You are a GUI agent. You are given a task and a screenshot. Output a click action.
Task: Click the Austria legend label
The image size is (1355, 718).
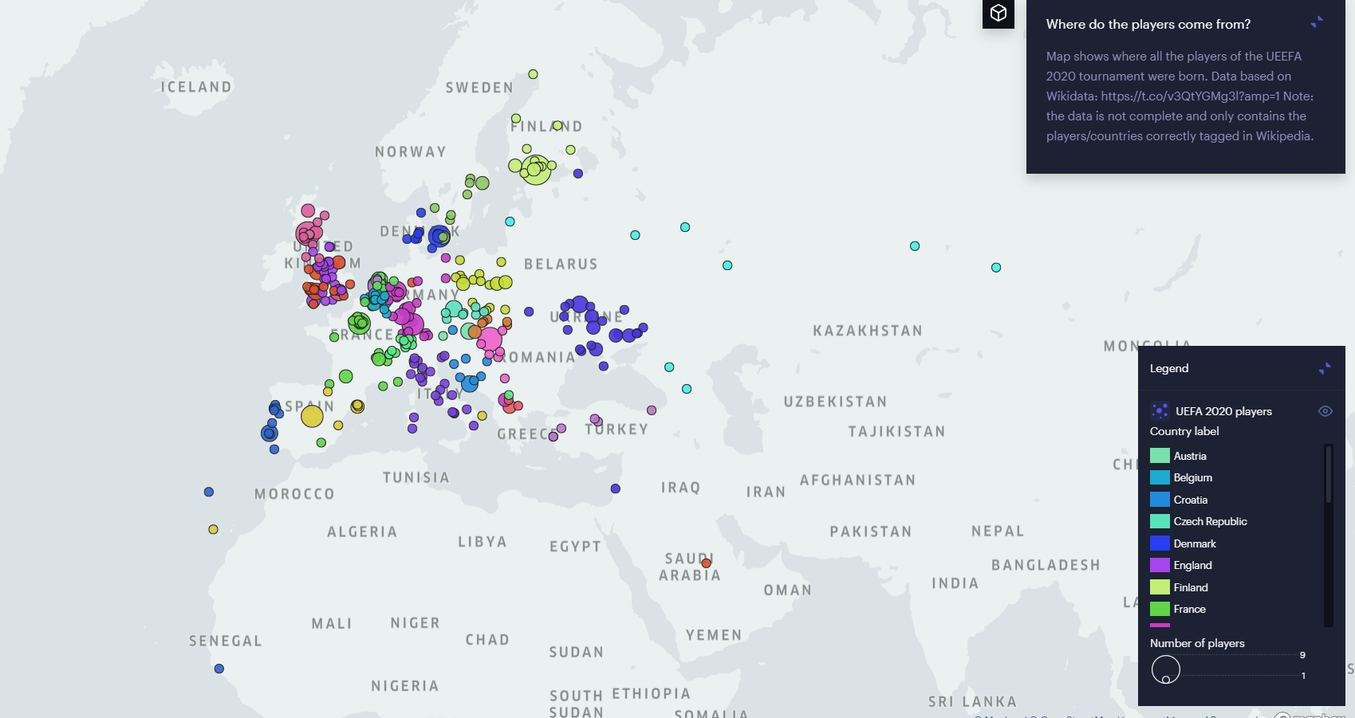click(1190, 456)
